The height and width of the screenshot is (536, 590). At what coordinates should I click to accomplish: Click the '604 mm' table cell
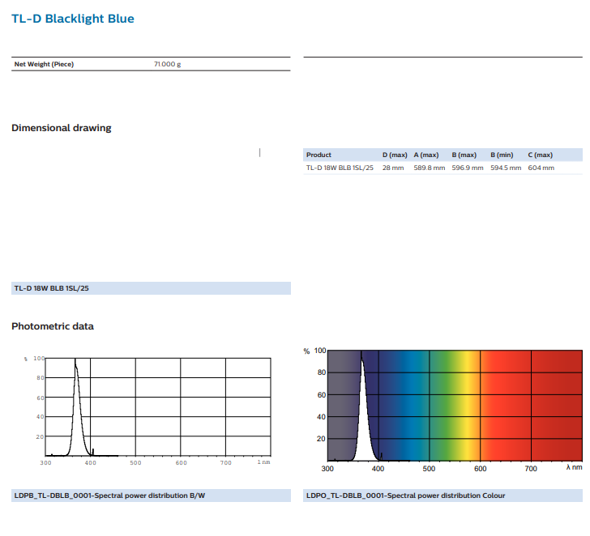coord(541,168)
